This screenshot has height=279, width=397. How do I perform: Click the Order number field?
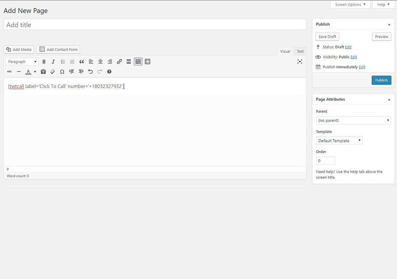(x=326, y=160)
